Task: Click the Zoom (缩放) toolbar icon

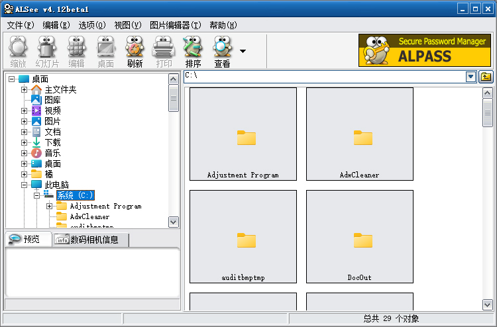Action: [x=18, y=52]
